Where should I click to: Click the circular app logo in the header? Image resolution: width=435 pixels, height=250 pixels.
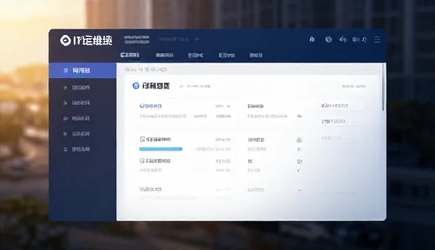click(65, 41)
